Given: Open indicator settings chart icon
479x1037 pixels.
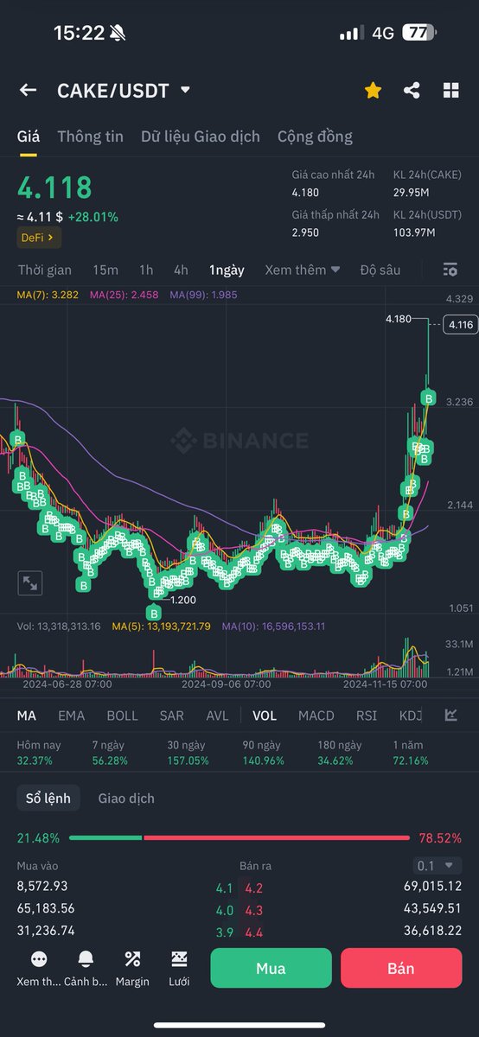Looking at the screenshot, I should tap(451, 716).
